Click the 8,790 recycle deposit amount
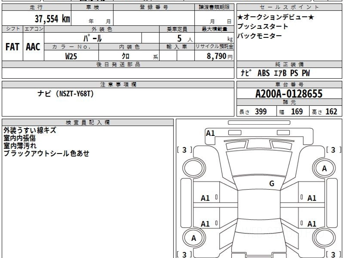The width and height of the screenshot is (344, 258). tap(217, 56)
